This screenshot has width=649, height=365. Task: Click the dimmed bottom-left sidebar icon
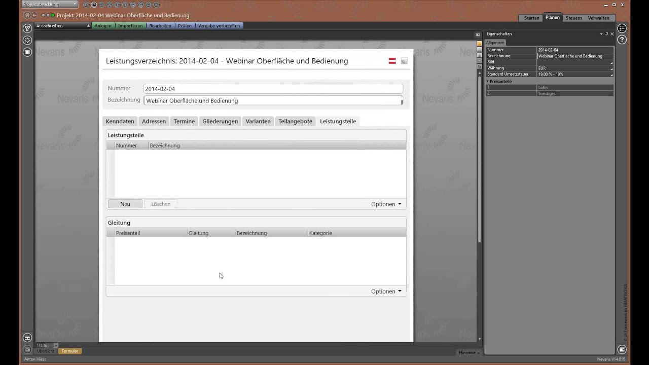27,349
